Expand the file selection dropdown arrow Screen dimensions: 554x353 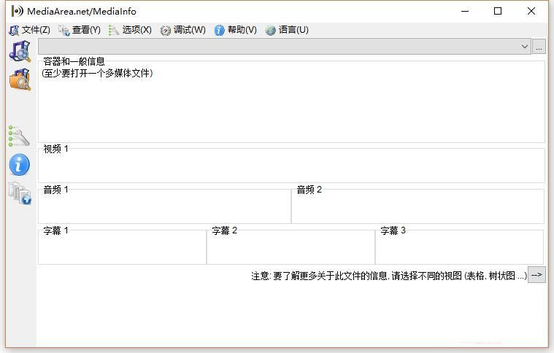click(x=524, y=47)
